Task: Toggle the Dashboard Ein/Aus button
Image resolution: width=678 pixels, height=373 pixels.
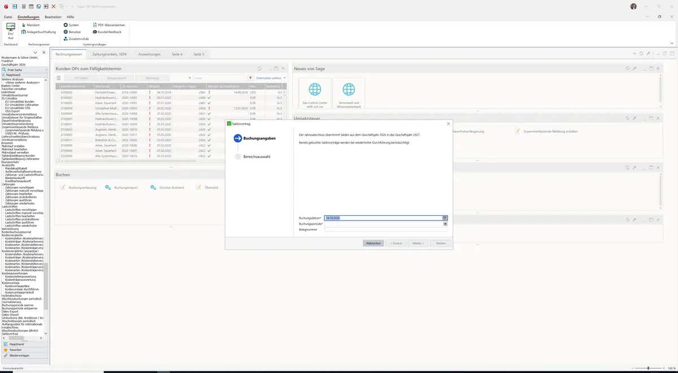Action: click(11, 31)
